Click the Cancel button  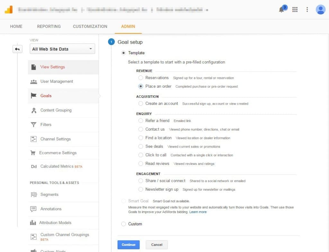pos(157,245)
